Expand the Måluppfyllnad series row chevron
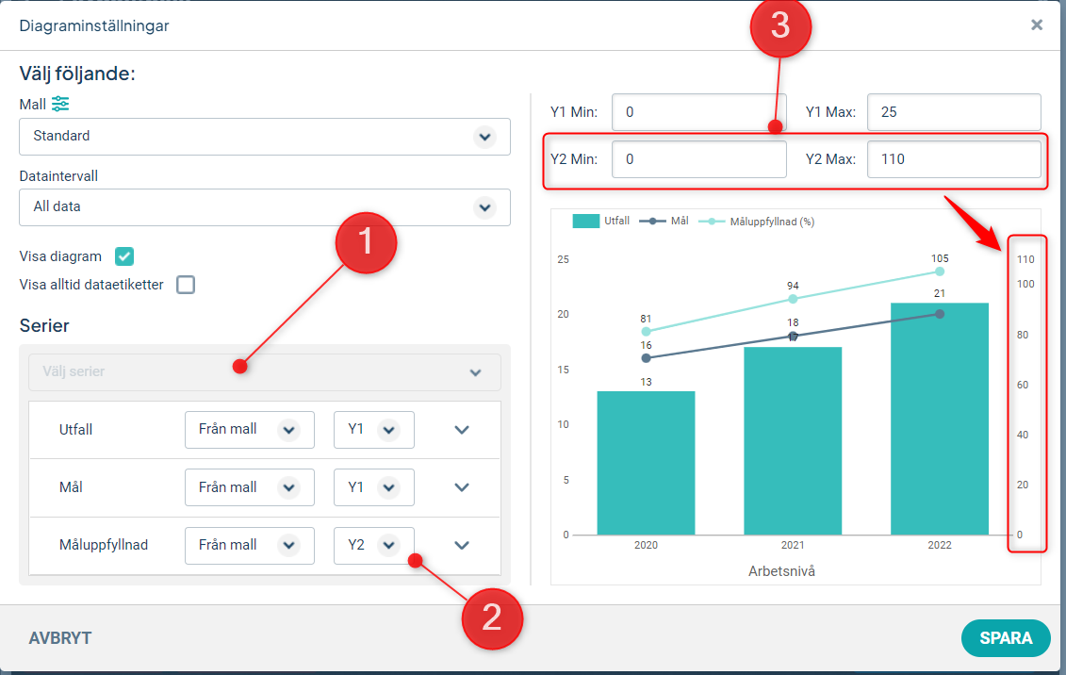The height and width of the screenshot is (675, 1066). pos(462,545)
